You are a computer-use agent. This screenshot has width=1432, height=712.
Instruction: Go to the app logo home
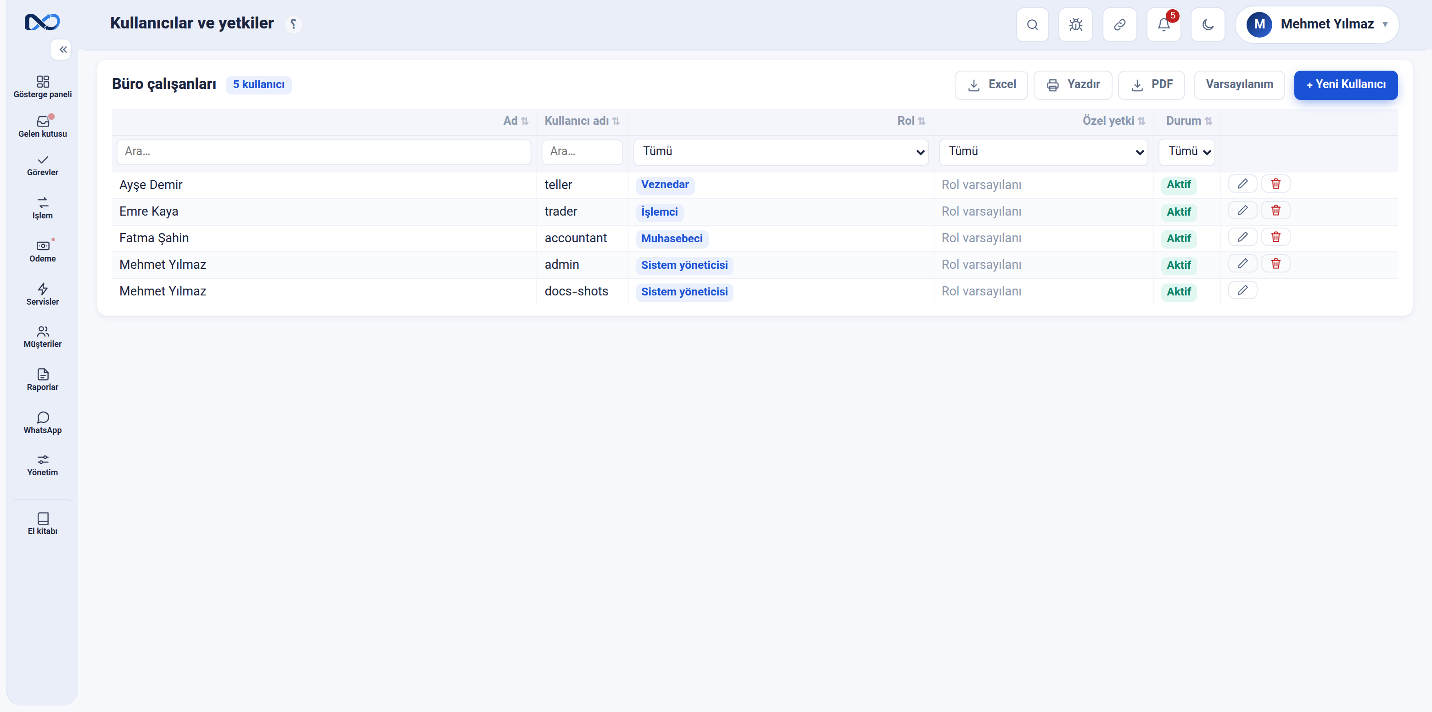42,22
